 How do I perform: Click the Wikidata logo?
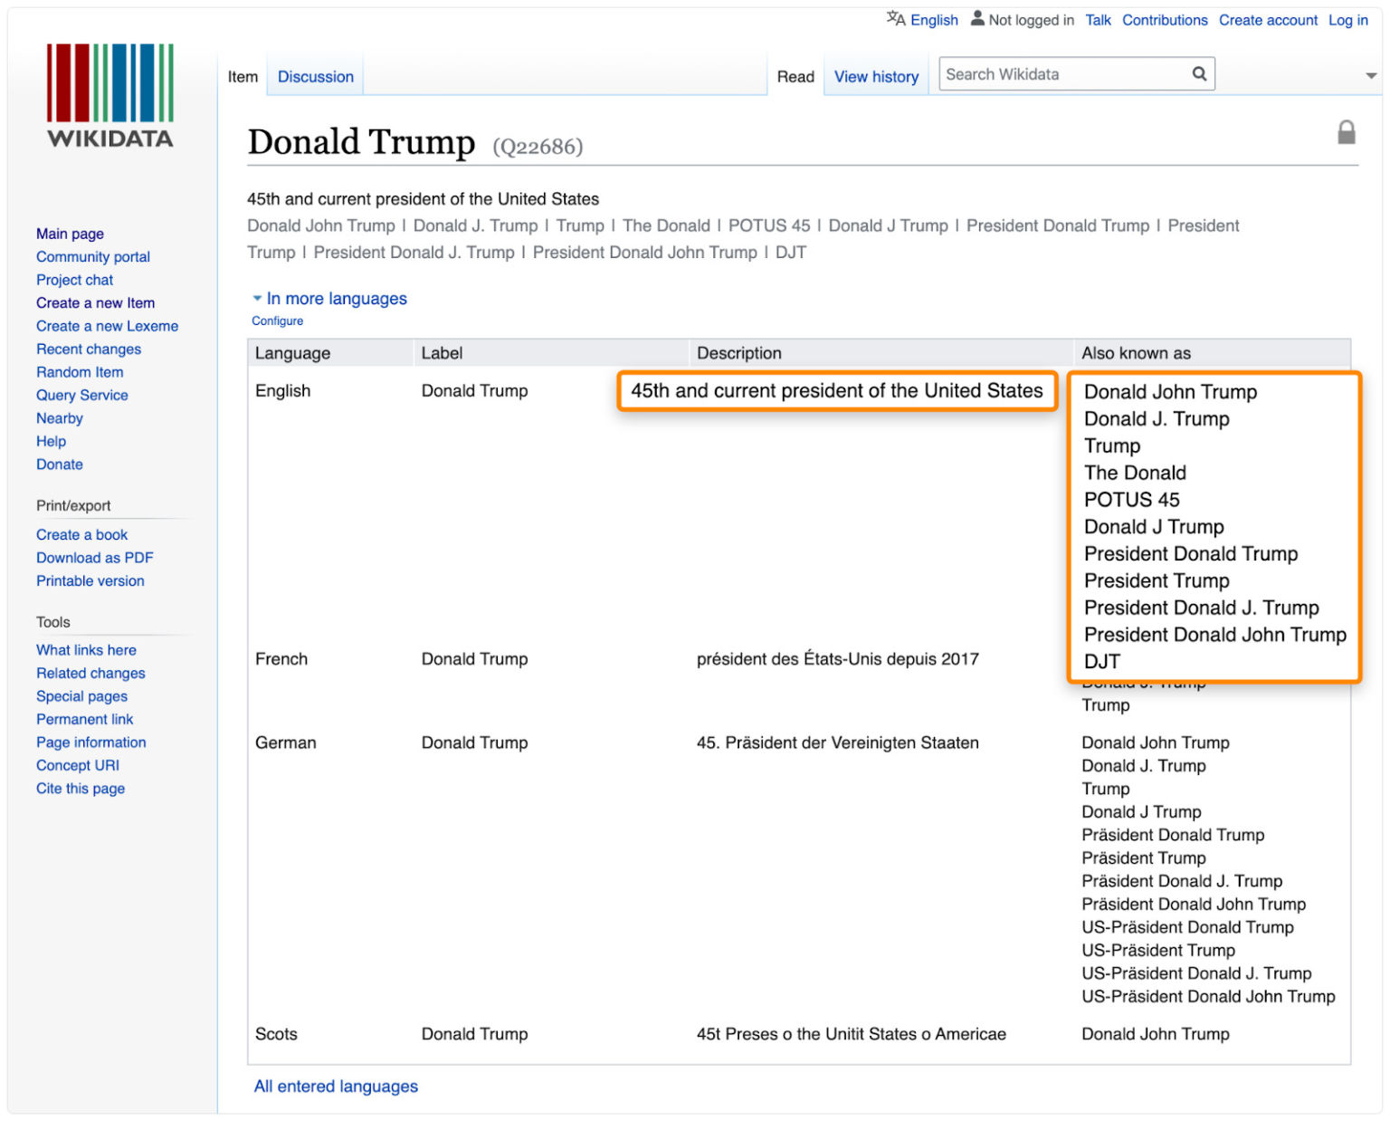(x=109, y=95)
